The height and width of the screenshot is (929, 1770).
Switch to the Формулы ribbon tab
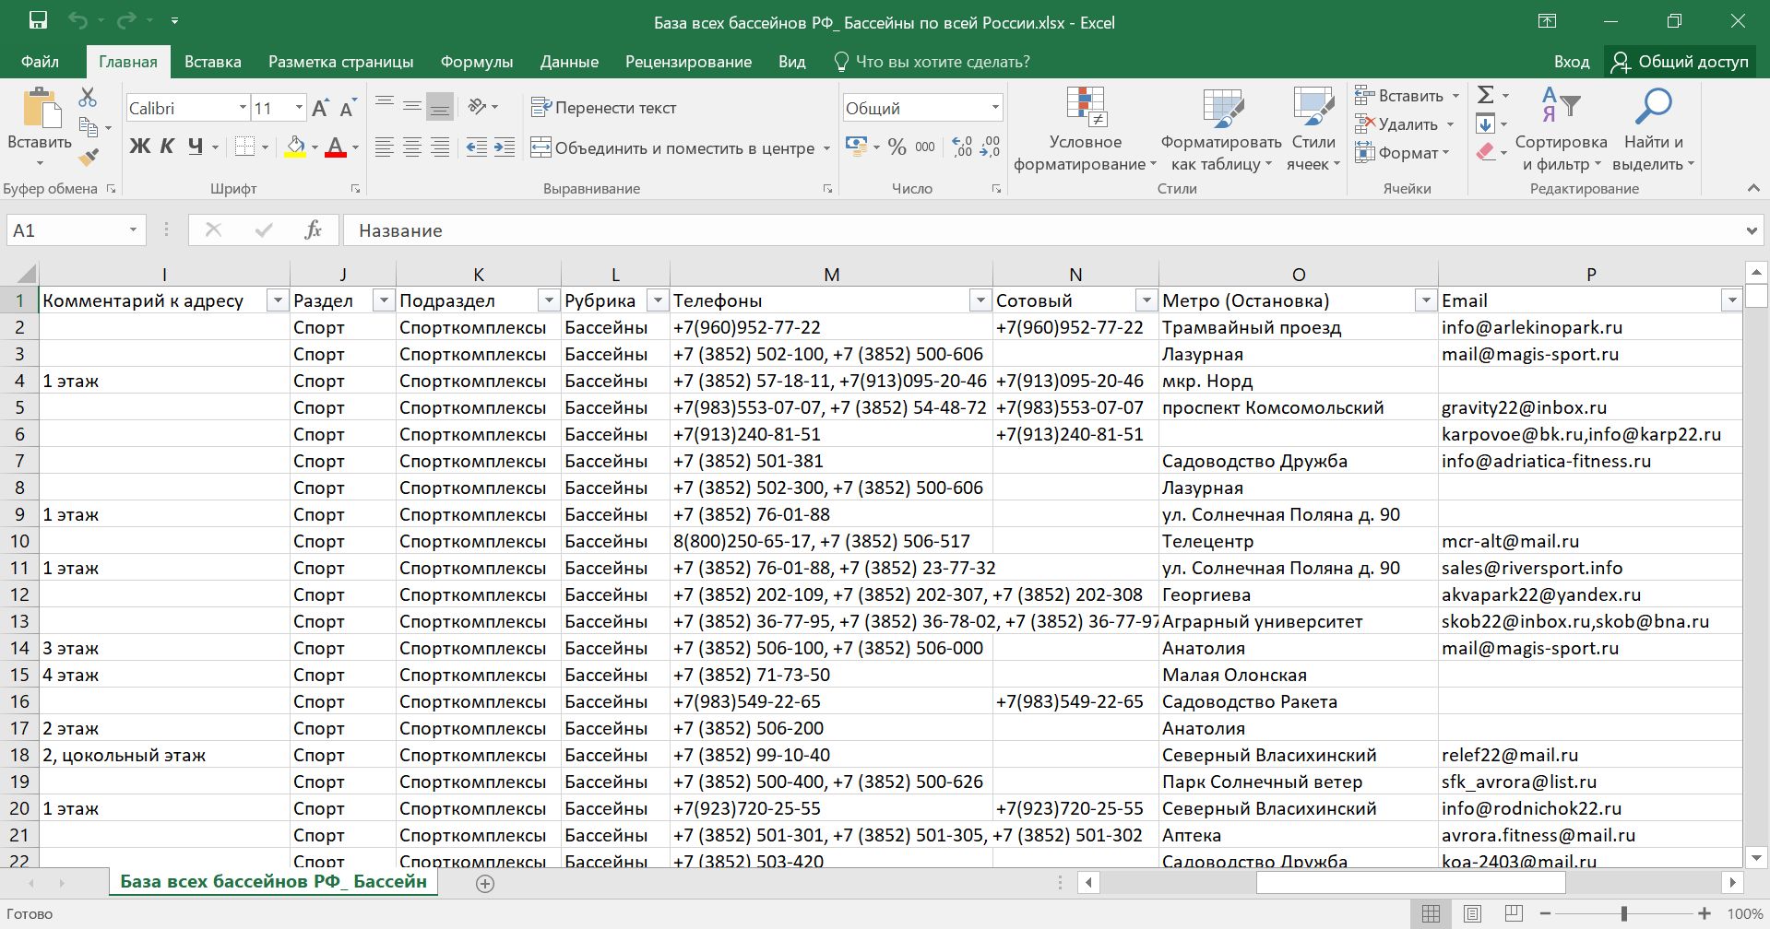[476, 62]
